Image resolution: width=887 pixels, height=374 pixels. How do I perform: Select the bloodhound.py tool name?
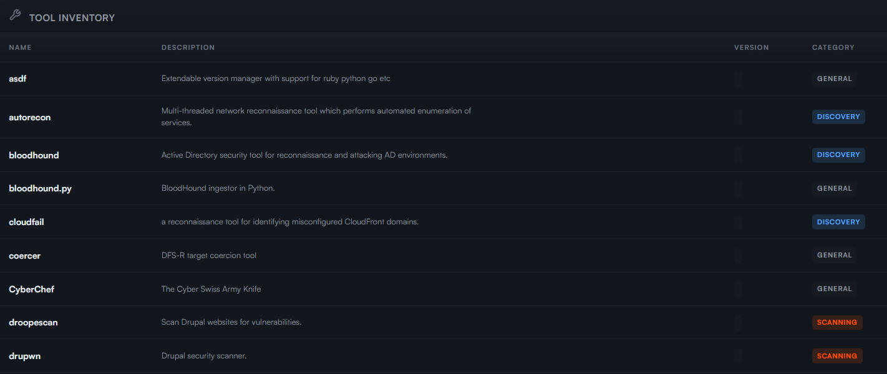[x=40, y=188]
